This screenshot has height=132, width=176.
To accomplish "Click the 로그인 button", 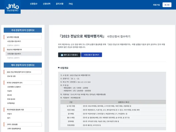I will (x=167, y=5).
